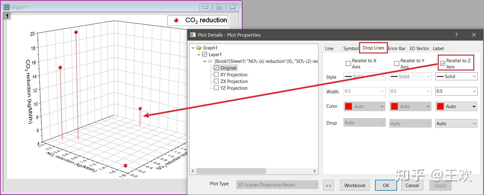Switch to the 3D Vector tab
This screenshot has height=195, width=484.
pos(419,48)
